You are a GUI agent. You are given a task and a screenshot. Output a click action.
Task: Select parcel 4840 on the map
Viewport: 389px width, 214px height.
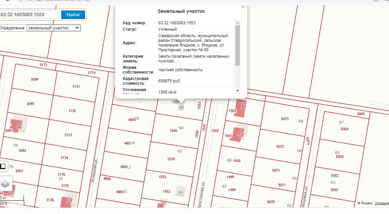(132, 119)
